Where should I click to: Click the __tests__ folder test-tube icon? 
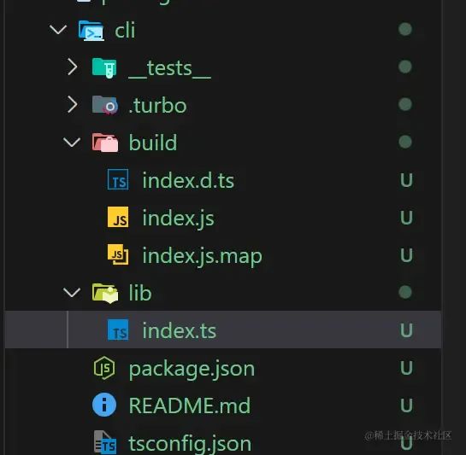(x=104, y=68)
